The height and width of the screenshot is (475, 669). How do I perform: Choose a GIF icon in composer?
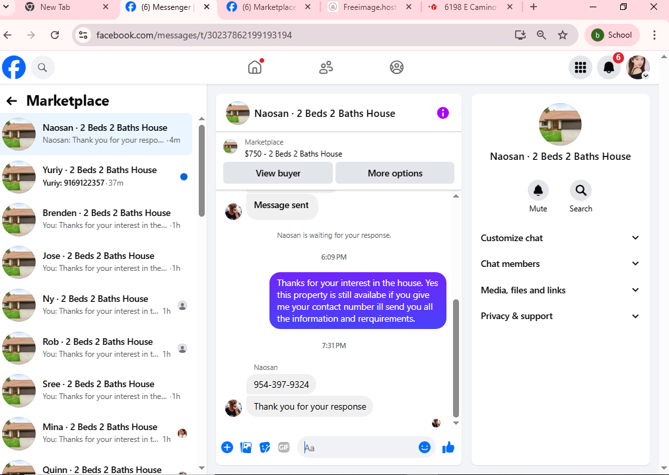(x=284, y=447)
